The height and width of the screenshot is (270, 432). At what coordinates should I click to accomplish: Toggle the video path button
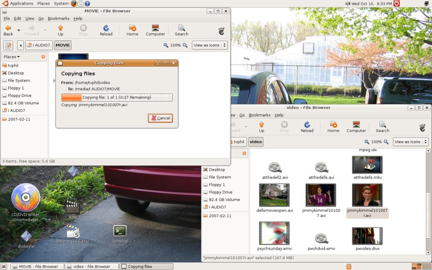point(256,142)
